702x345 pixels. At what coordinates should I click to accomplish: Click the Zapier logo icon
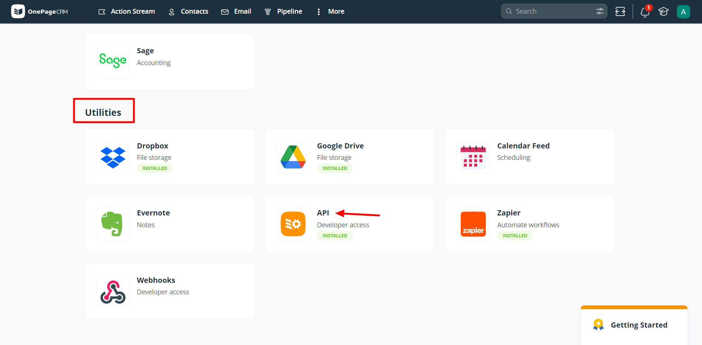coord(473,224)
